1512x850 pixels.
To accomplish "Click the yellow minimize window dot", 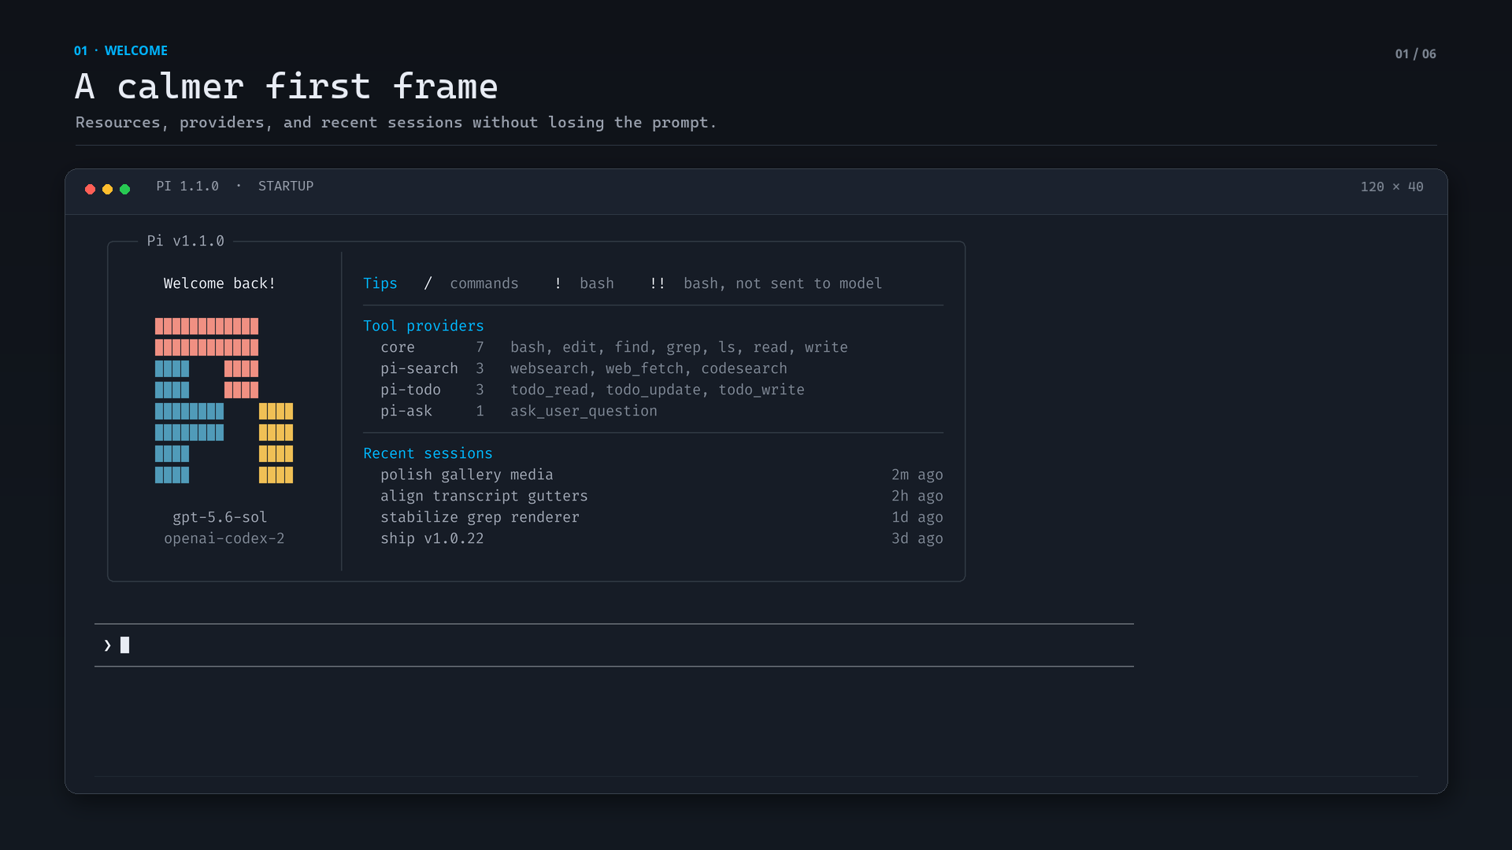I will pyautogui.click(x=107, y=189).
